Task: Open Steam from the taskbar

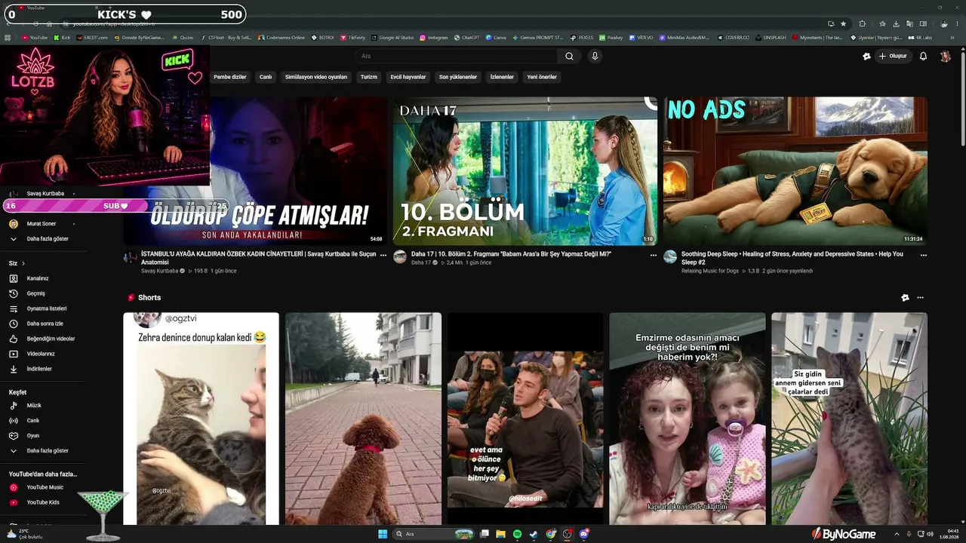Action: (534, 534)
